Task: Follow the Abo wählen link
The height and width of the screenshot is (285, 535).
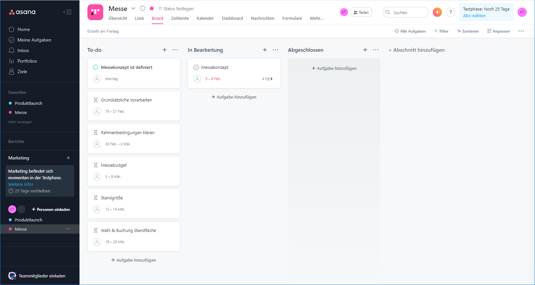Action: [474, 15]
